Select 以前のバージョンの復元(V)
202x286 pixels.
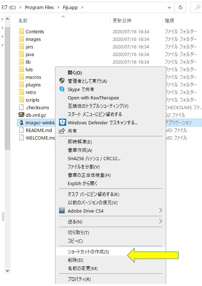(93, 202)
